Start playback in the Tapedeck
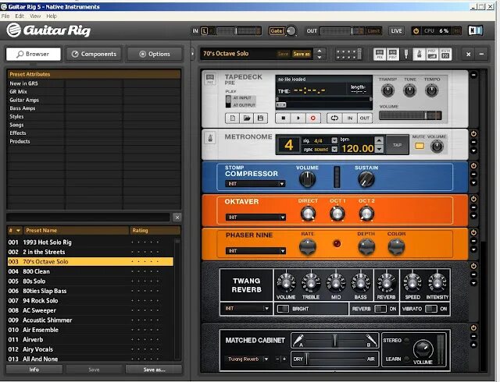Viewport: 500px width, 382px height. (x=298, y=118)
